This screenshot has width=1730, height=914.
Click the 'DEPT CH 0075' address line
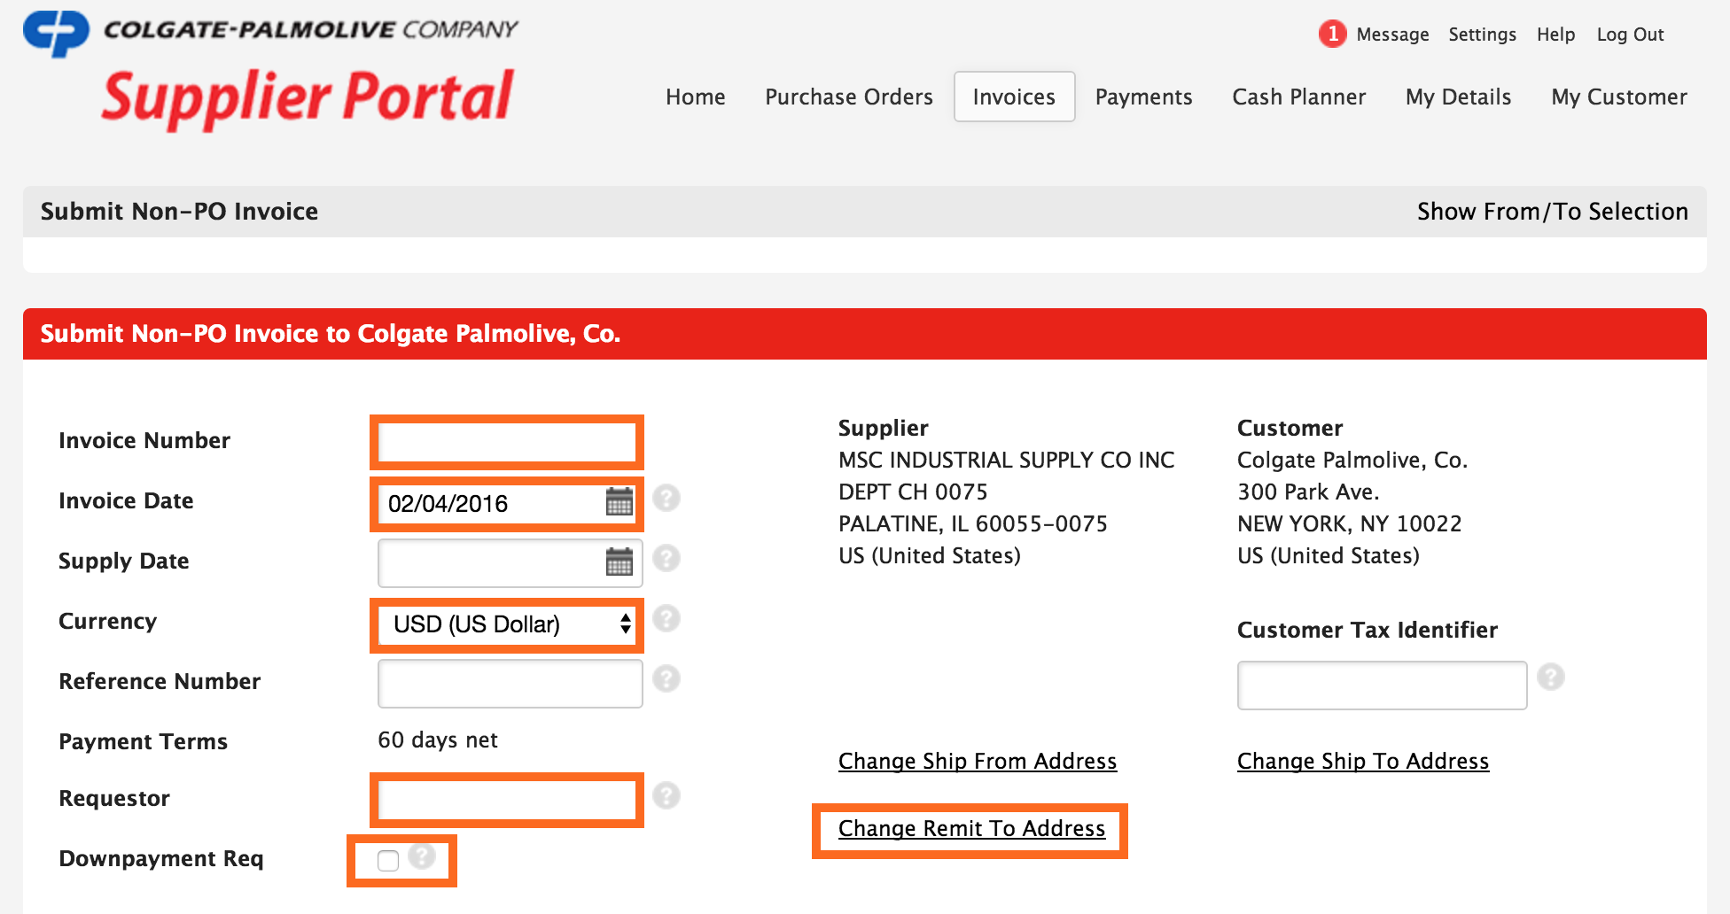click(913, 492)
